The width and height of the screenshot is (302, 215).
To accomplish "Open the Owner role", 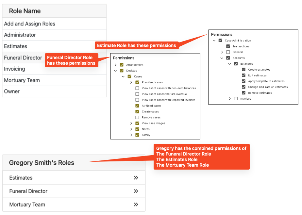I will click(54, 91).
